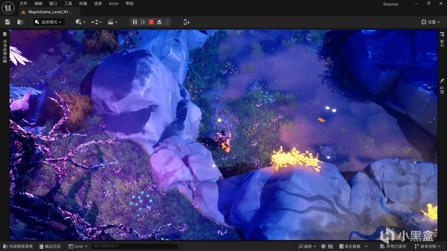Open the Actor menu
Screen dimensions: 447x251
[x=114, y=3]
